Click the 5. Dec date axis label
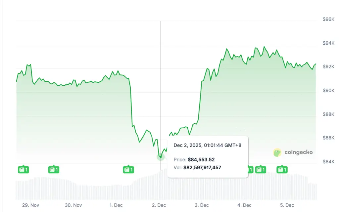 tap(287, 205)
